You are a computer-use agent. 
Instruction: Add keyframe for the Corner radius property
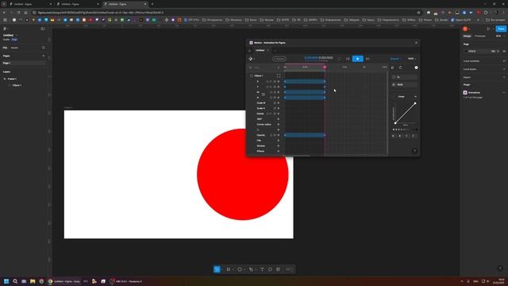pos(279,124)
